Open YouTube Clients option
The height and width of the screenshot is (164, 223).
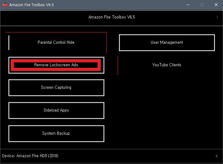(x=167, y=65)
